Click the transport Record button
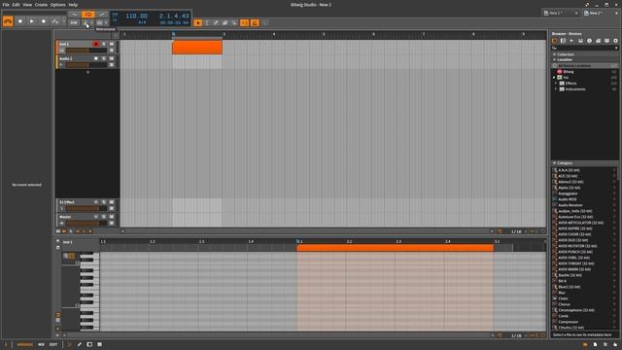Viewport: 622px width, 350px height. pyautogui.click(x=44, y=21)
